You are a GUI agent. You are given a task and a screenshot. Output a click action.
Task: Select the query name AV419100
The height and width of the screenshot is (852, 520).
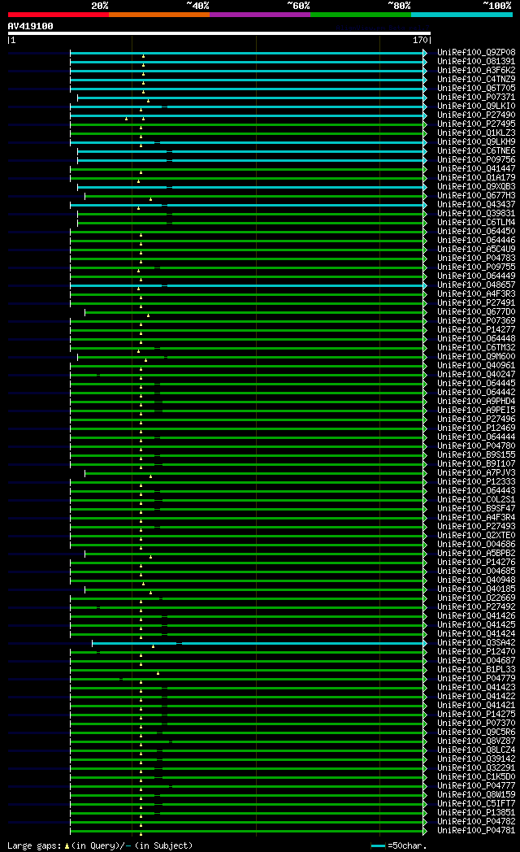click(x=30, y=26)
